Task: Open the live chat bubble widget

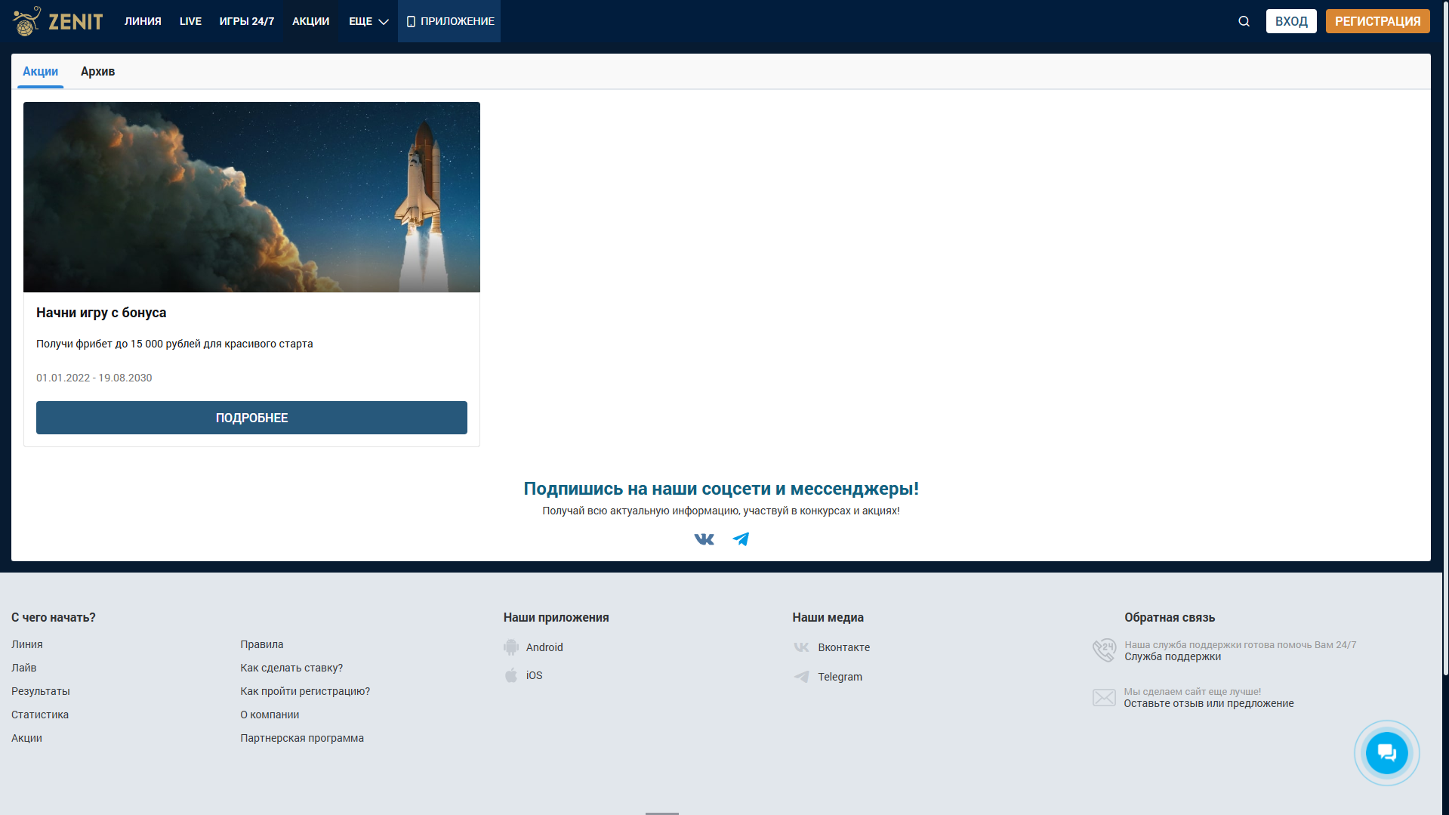Action: [1386, 753]
